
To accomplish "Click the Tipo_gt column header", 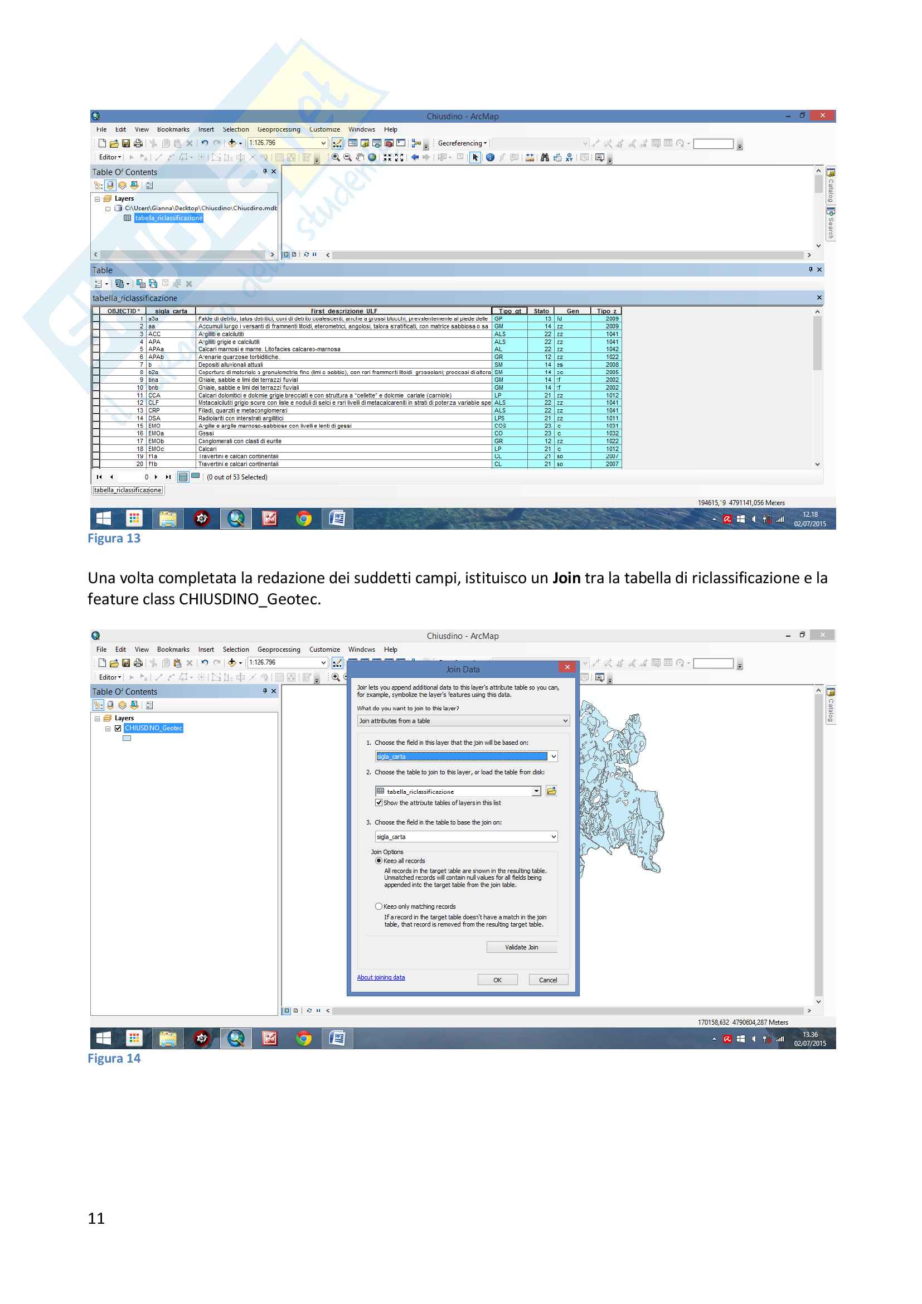I will pyautogui.click(x=509, y=311).
